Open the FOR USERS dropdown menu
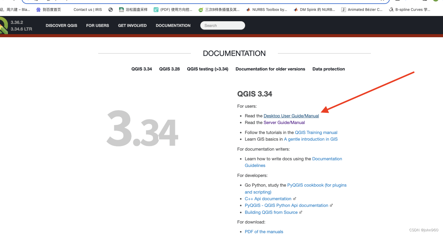This screenshot has height=235, width=443. click(x=97, y=25)
